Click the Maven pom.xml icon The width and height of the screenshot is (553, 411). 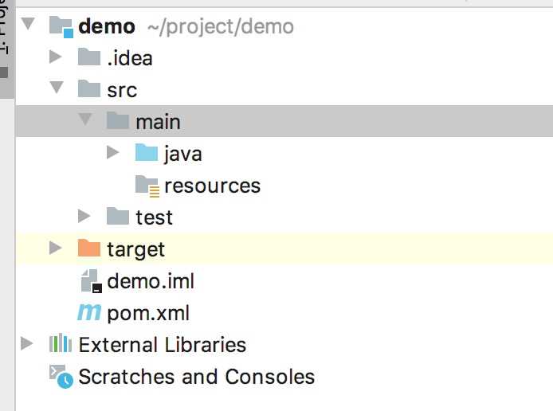(x=89, y=313)
